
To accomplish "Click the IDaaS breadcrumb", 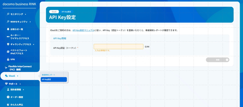I will 54,12.
